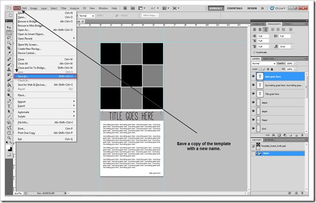Toggle lock position in Layers panel
Viewport: 316px width, 203px height.
coord(268,69)
